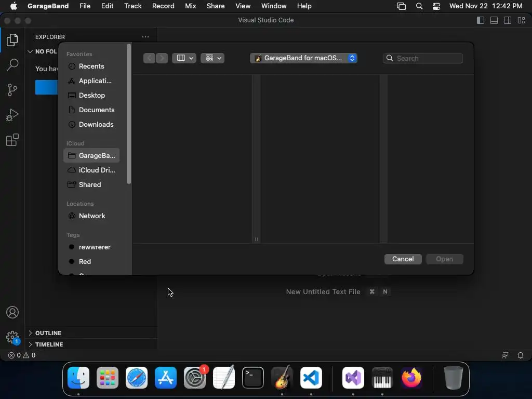The height and width of the screenshot is (399, 532).
Task: Toggle the bottom panel layout icon
Action: pyautogui.click(x=494, y=20)
